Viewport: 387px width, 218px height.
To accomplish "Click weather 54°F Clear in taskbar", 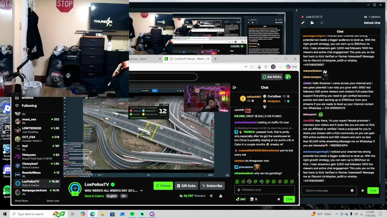I will pyautogui.click(x=321, y=214).
